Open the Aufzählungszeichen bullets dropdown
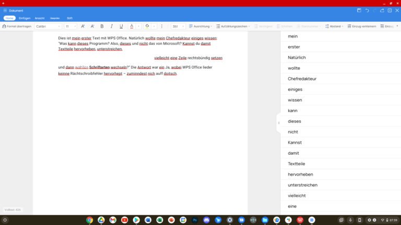This screenshot has height=225, width=401. pos(233,26)
